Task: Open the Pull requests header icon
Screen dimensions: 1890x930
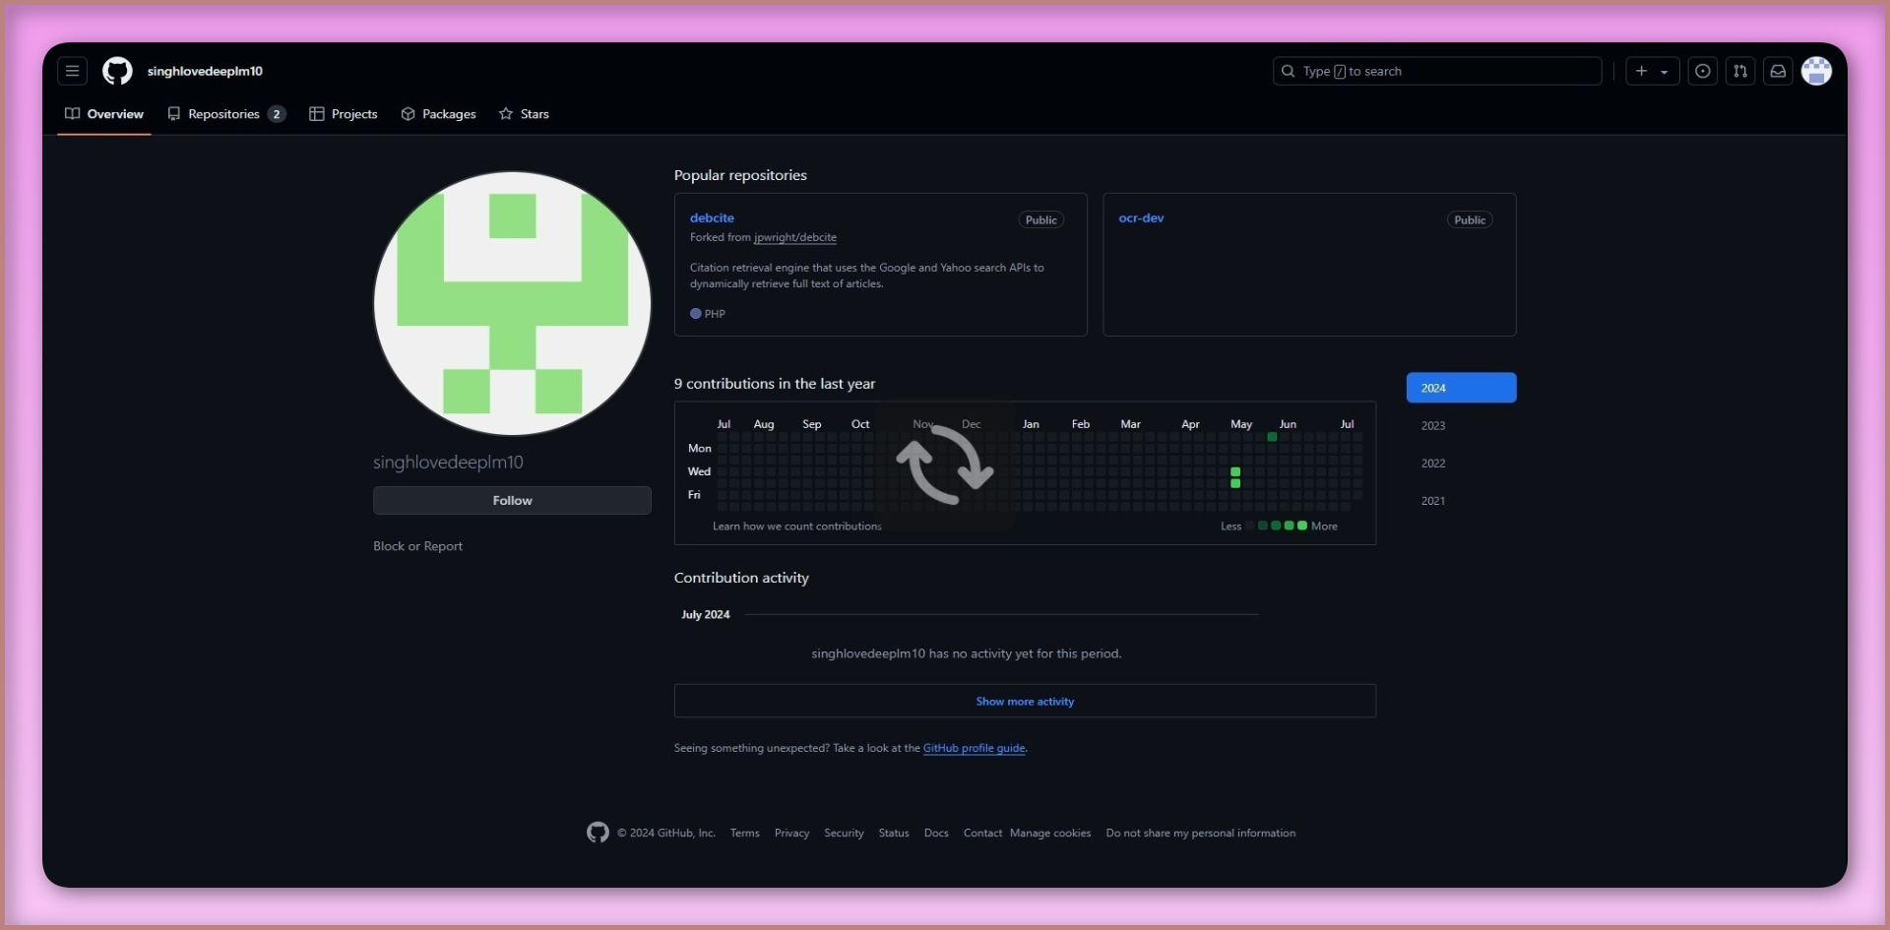Action: pyautogui.click(x=1740, y=71)
